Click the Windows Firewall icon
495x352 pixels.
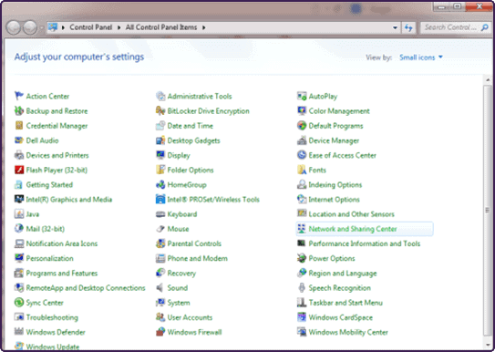160,332
